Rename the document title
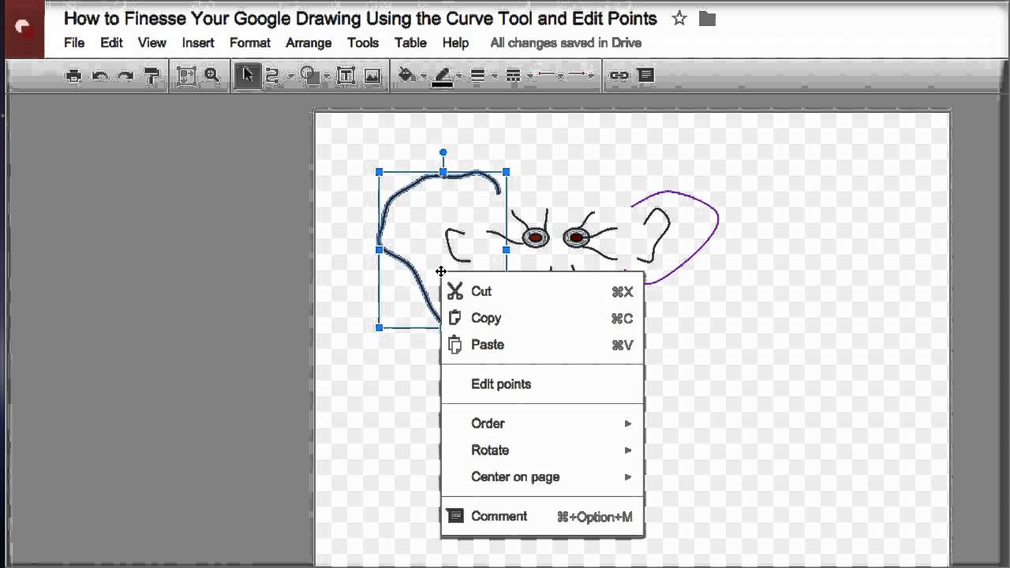Screen dimensions: 1010x568 pyautogui.click(x=360, y=18)
